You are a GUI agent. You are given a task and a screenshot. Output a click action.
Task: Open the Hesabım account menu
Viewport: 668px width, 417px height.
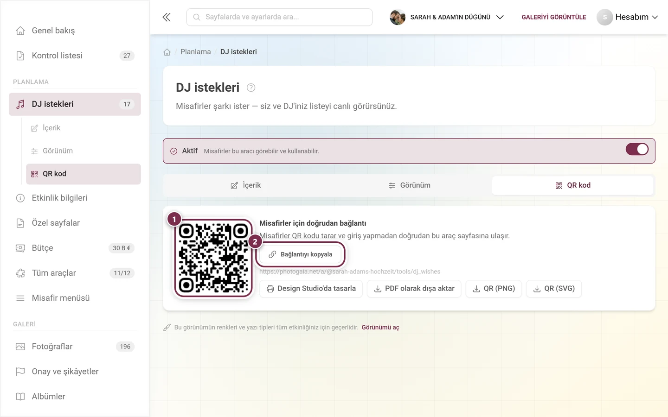point(628,17)
